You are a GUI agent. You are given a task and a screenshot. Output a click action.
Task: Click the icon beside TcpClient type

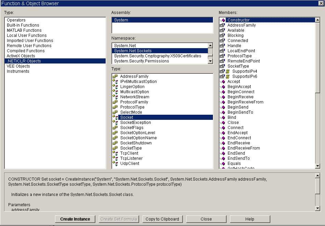tap(115, 153)
